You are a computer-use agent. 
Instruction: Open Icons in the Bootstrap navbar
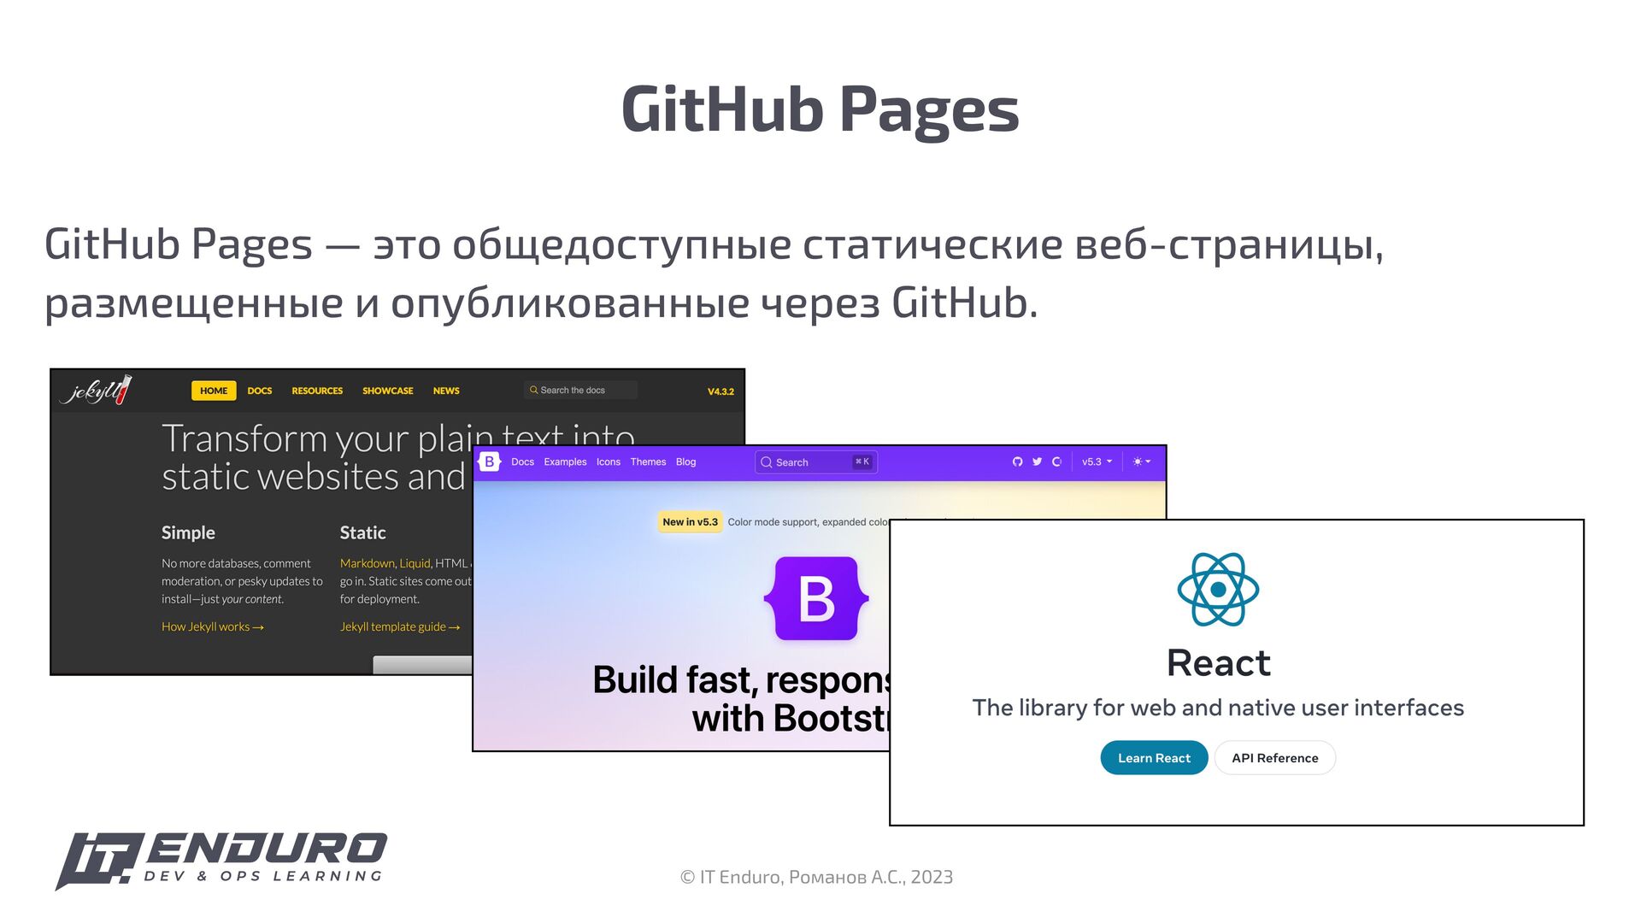pos(609,461)
